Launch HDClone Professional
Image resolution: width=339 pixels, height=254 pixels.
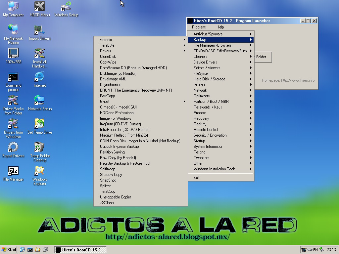(x=140, y=113)
